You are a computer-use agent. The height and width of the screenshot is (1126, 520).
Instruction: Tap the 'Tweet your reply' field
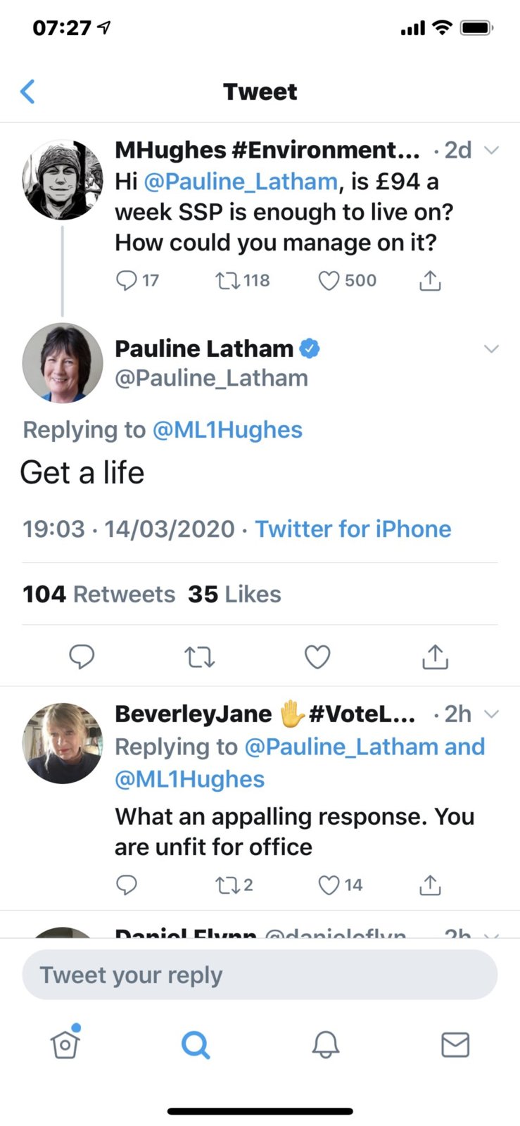pos(260,975)
